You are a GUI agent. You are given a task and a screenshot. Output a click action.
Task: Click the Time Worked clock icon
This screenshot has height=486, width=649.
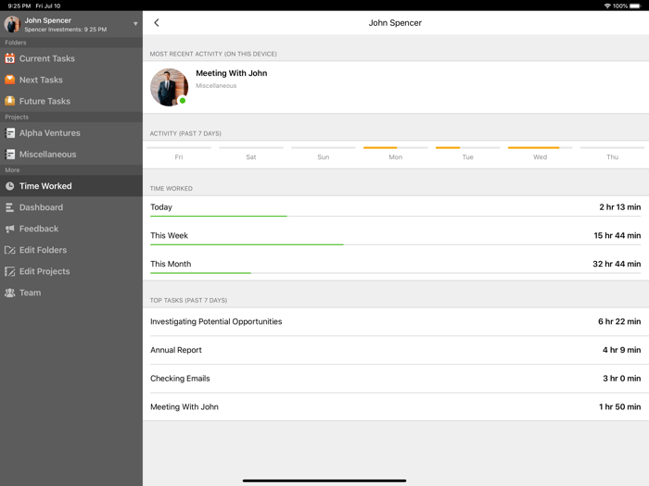10,186
